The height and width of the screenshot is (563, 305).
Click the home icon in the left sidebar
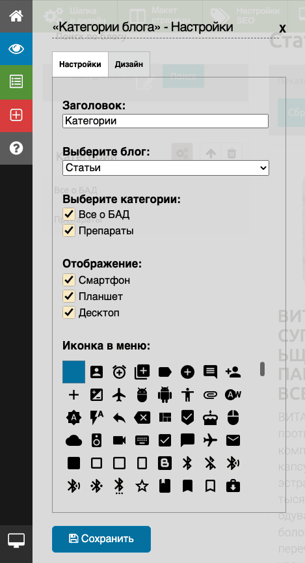pyautogui.click(x=16, y=16)
